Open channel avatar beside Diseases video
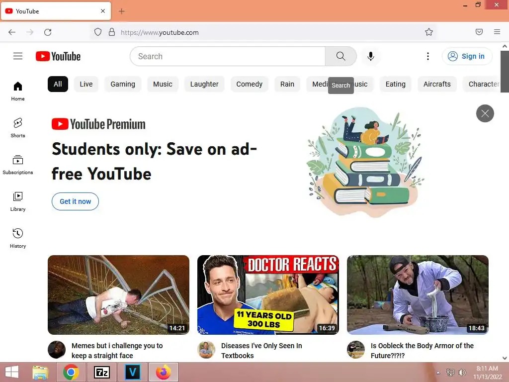 point(206,350)
